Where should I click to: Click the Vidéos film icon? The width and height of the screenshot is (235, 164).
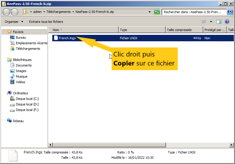[12, 82]
